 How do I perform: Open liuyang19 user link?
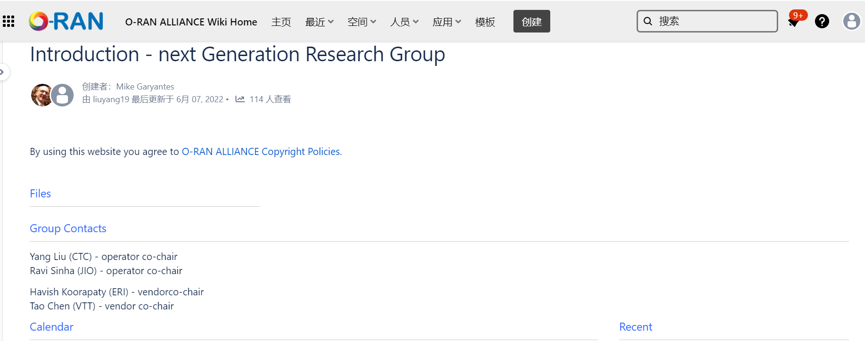(x=111, y=99)
